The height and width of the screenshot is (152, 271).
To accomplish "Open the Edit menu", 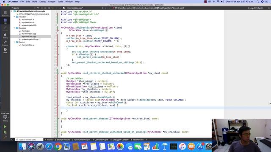I will [28, 2].
